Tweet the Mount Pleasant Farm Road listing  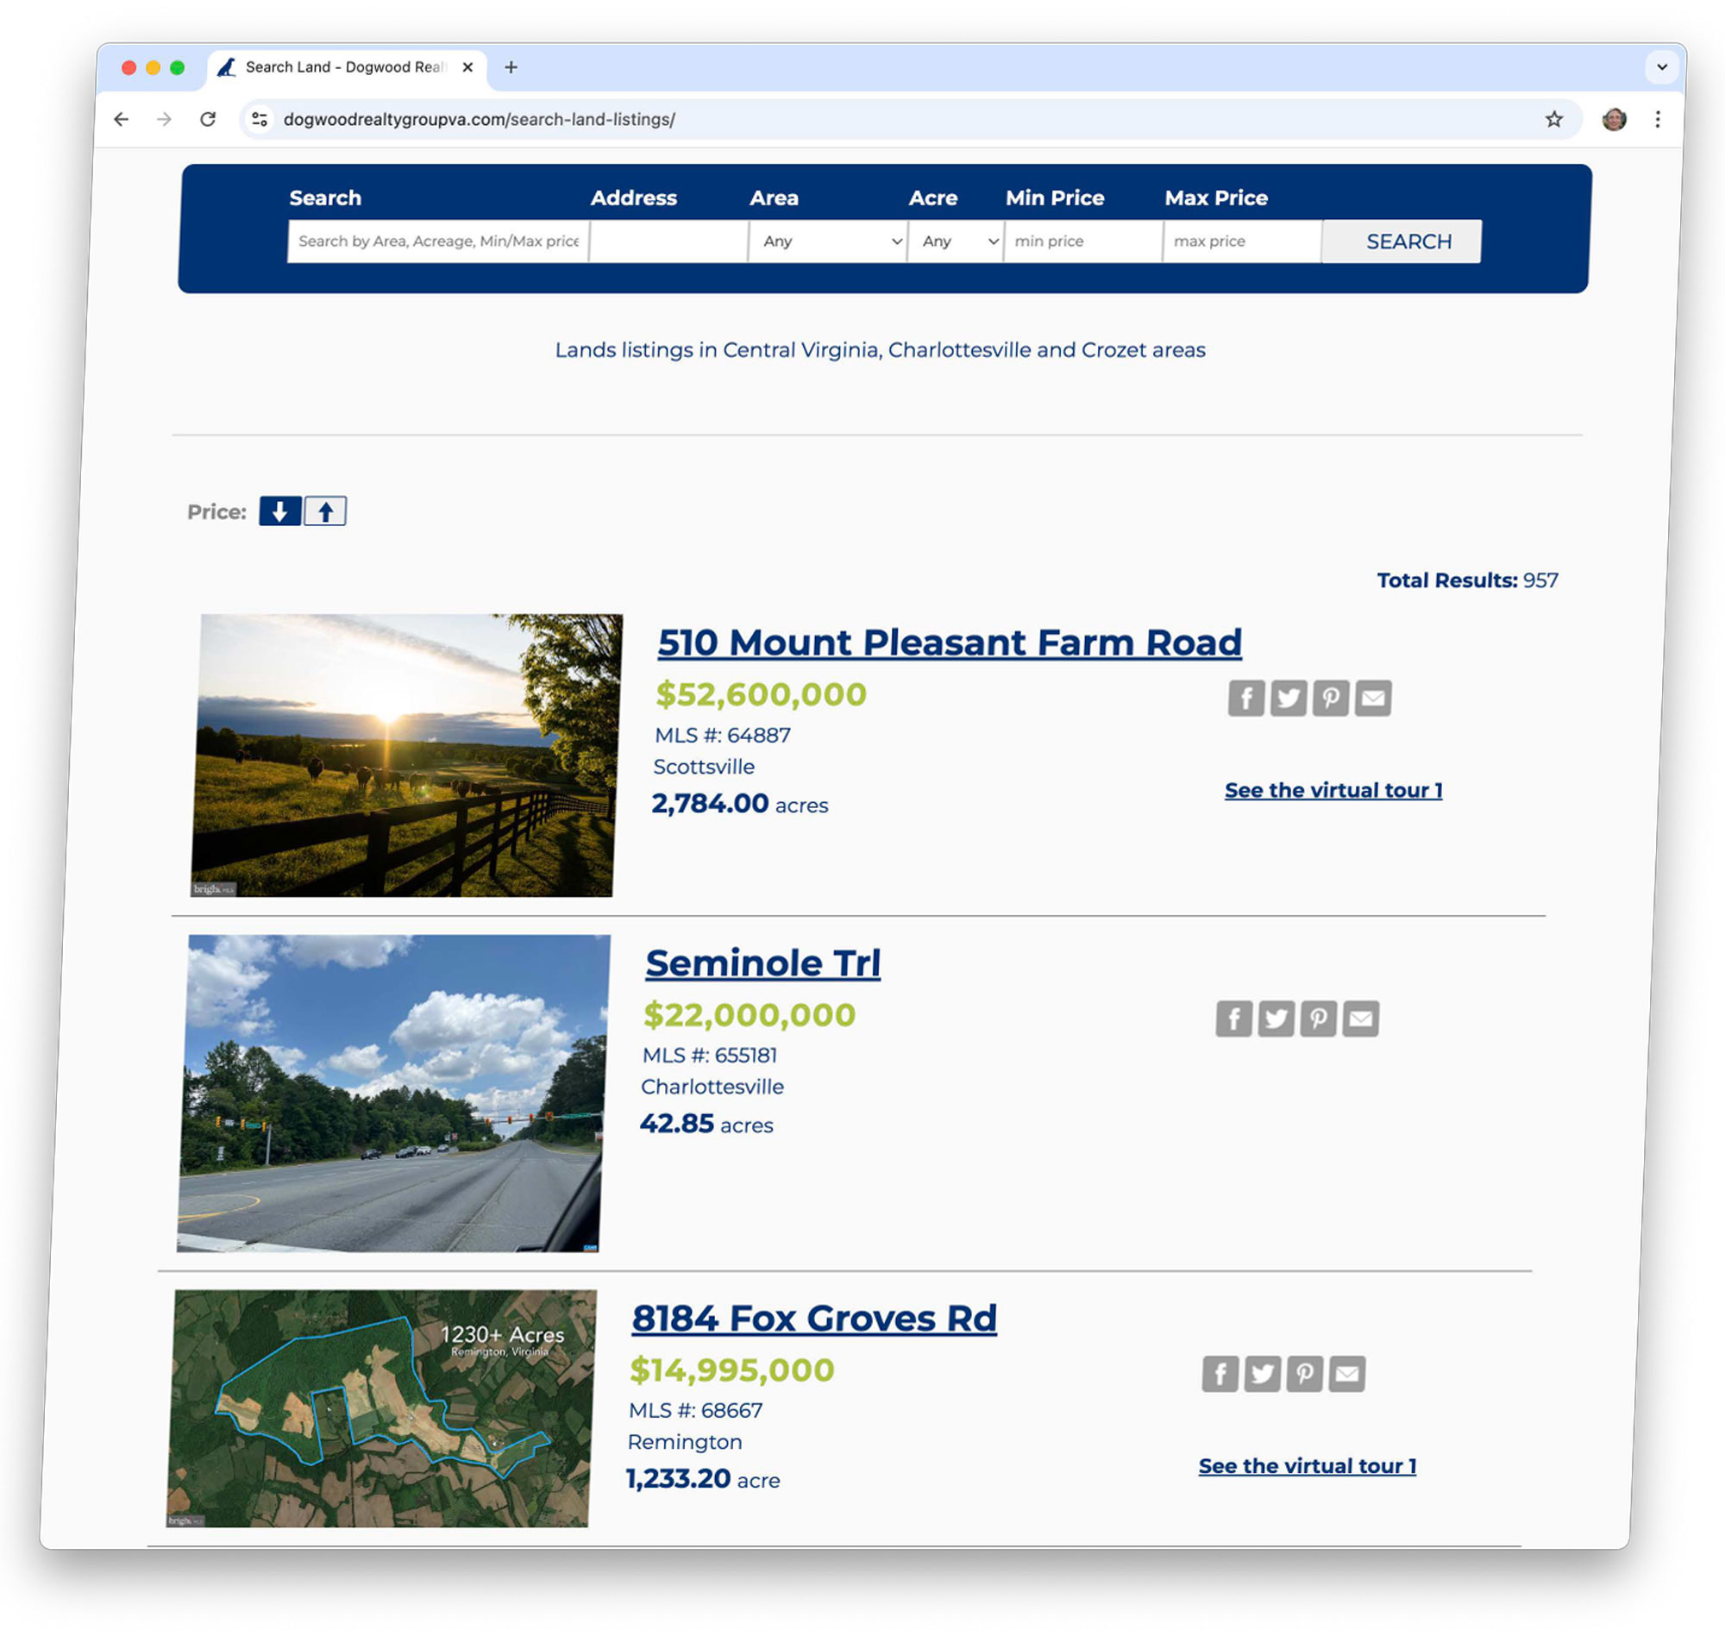pos(1287,698)
